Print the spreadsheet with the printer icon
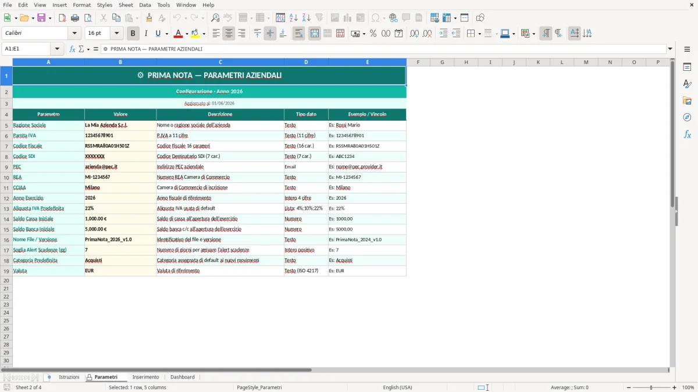698x392 pixels. [75, 18]
